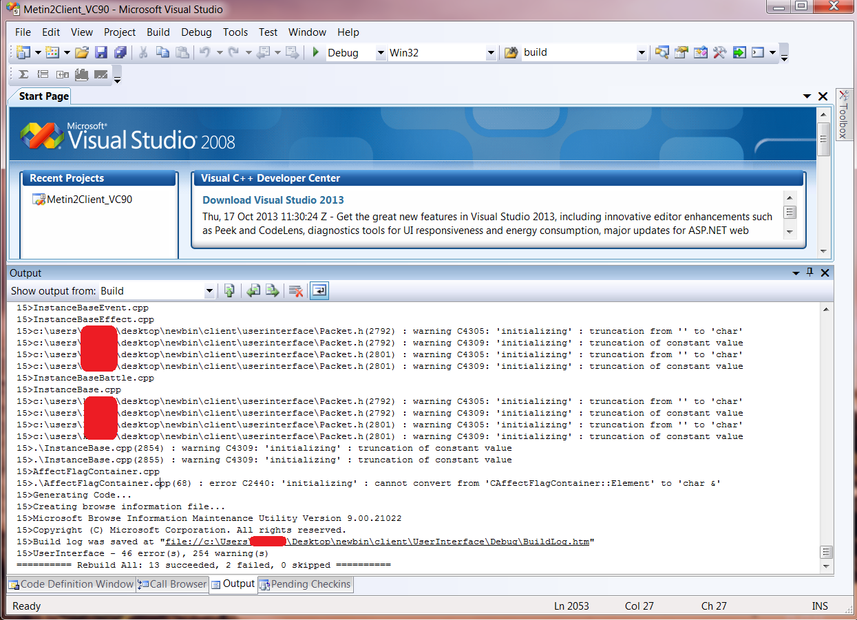Screen dimensions: 857x620
Task: Pin the Output window to auto-hide
Action: click(810, 272)
